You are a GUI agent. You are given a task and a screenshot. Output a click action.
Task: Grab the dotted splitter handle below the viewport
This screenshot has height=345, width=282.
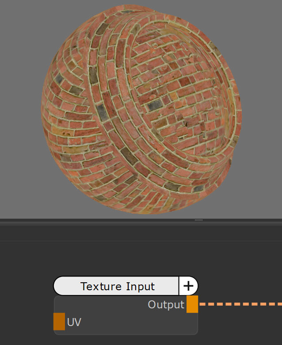(198, 220)
